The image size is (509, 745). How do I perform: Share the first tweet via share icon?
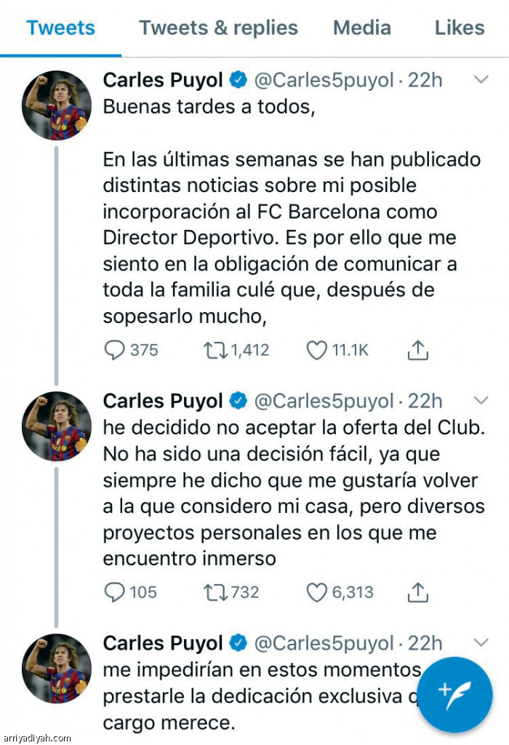click(x=417, y=351)
